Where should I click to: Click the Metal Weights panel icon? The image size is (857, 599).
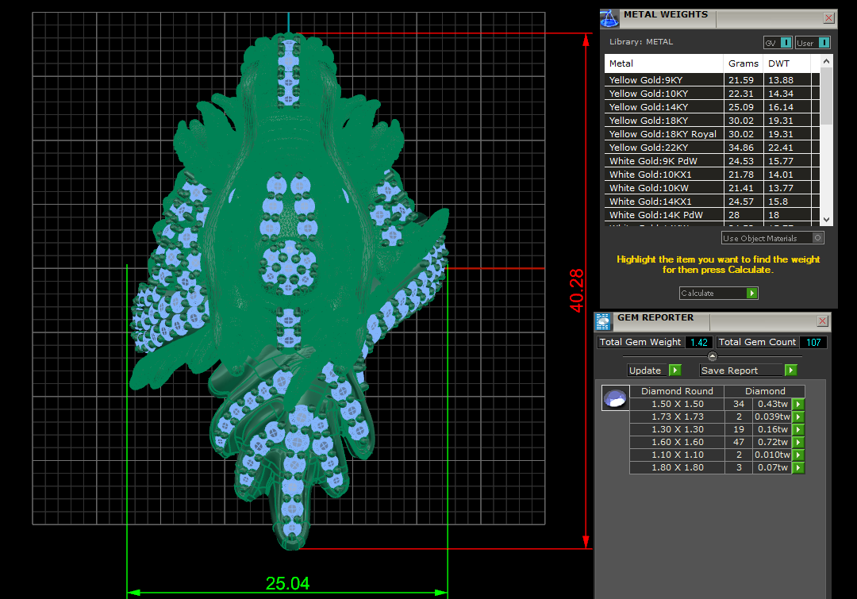(x=609, y=17)
